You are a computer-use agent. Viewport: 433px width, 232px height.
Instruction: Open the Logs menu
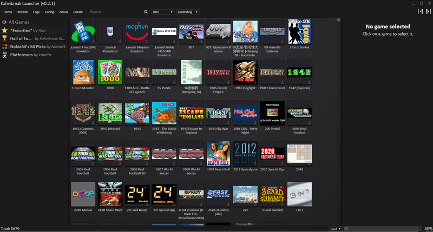36,12
